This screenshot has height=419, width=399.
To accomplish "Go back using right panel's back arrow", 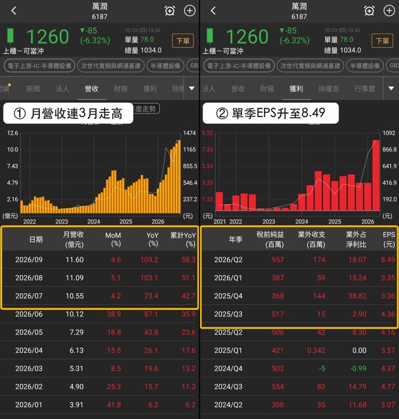I will point(213,11).
